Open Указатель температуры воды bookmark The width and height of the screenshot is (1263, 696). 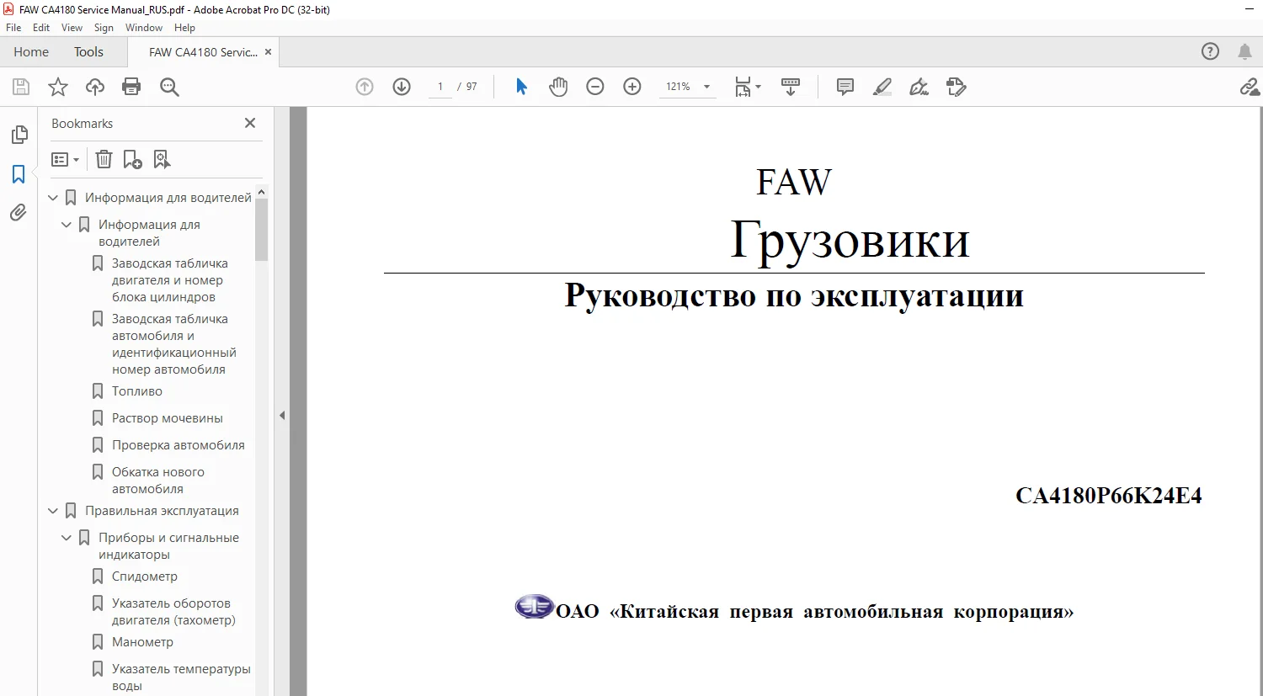pos(181,677)
